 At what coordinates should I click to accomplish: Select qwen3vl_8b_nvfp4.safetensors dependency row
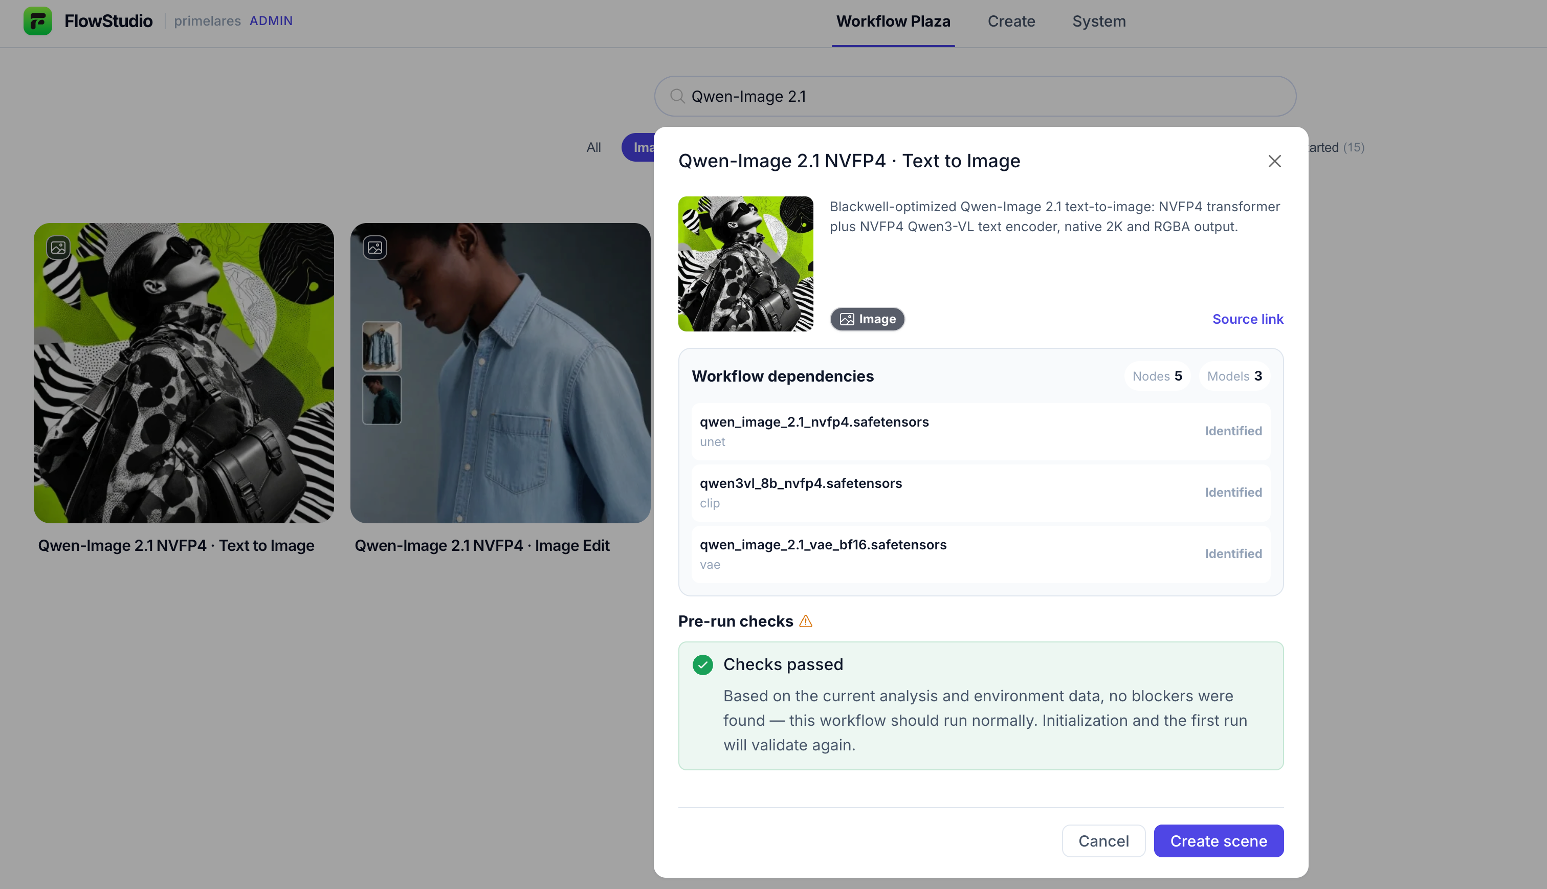coord(981,493)
